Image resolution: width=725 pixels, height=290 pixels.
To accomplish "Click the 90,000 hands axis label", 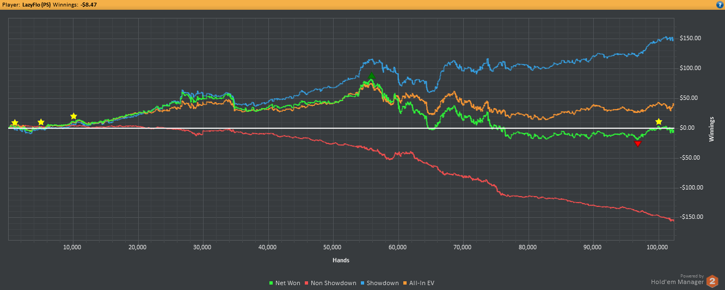I will click(x=592, y=247).
